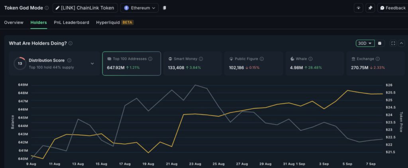Select the Exchange holder card
Viewport: 408px width, 168px height.
tap(375, 63)
